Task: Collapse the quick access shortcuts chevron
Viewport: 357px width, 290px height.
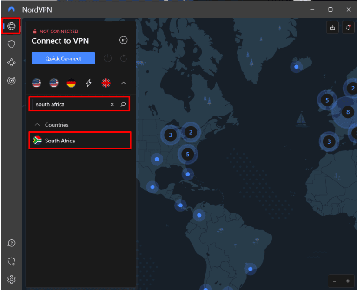Action: [x=123, y=83]
